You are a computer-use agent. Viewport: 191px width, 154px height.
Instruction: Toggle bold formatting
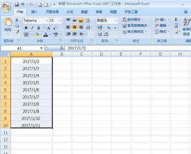(26, 28)
